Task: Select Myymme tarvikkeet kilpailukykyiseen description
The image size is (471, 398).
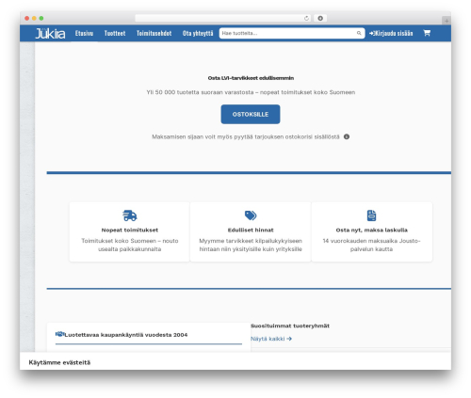Action: 251,245
